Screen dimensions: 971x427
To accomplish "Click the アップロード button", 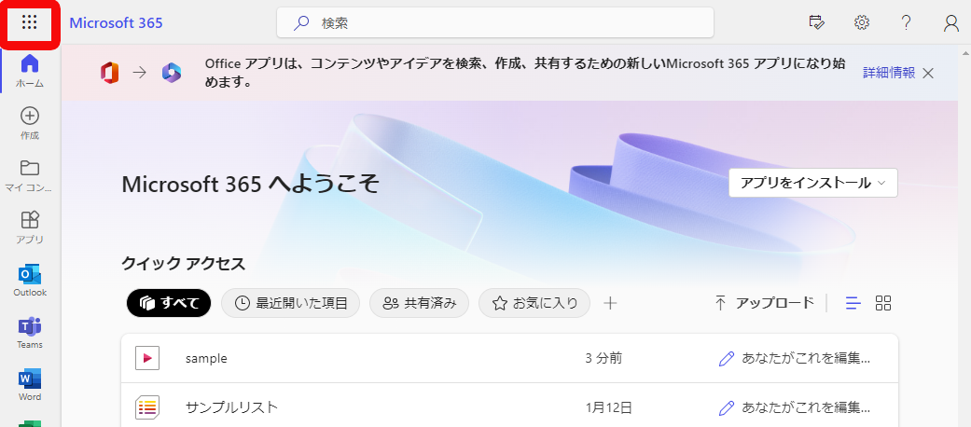I will [x=764, y=303].
